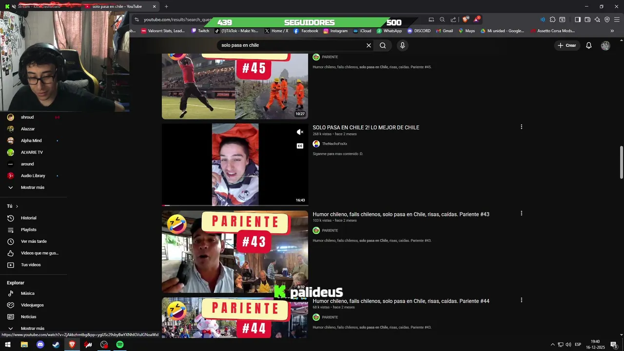624x351 pixels.
Task: Click the page vertical scrollbar thumb
Action: tap(621, 162)
